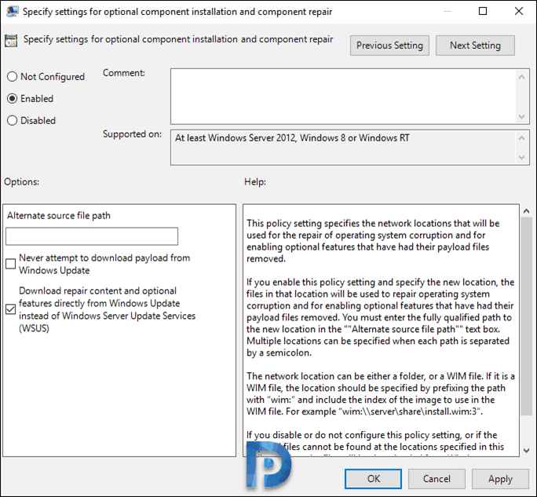537x497 pixels.
Task: Uncheck Download repair content from Windows Update
Action: (x=11, y=309)
